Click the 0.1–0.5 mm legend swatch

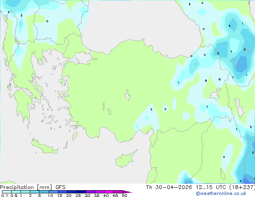7,192
